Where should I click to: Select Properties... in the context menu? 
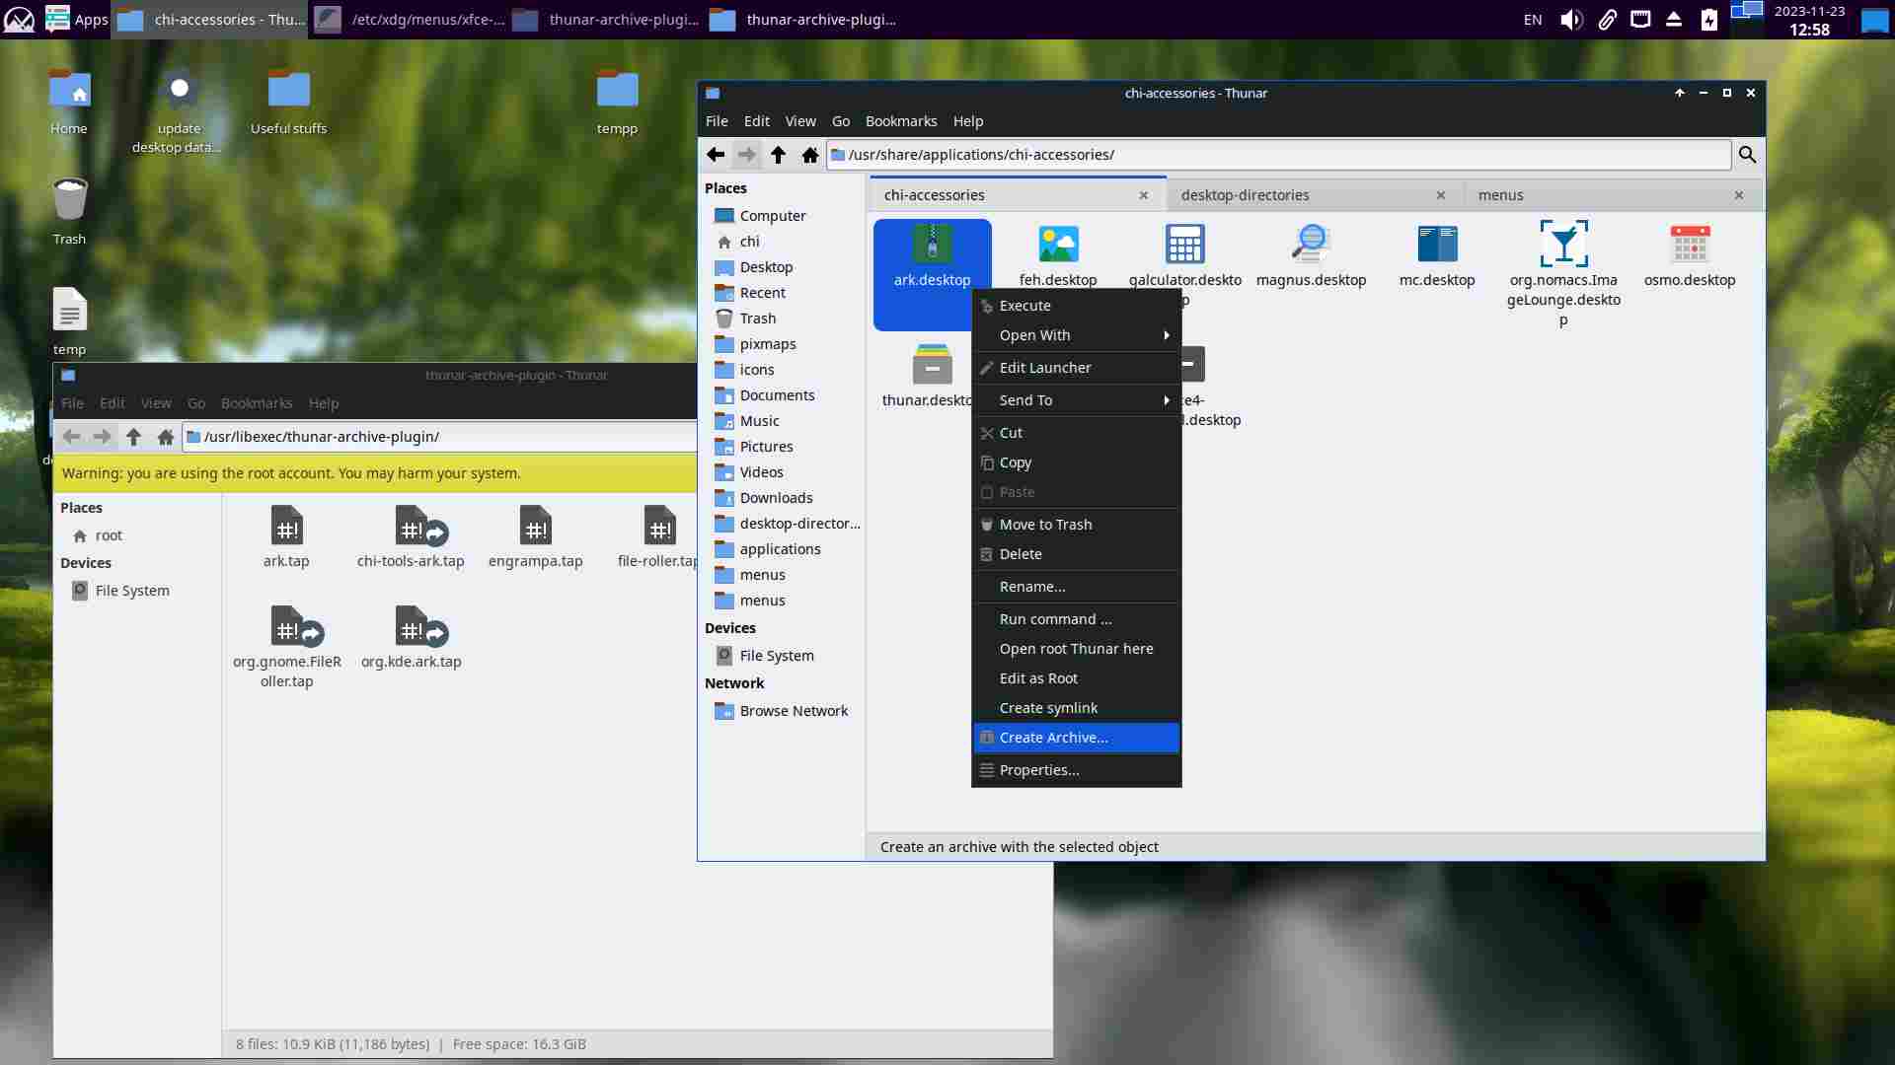tap(1038, 770)
